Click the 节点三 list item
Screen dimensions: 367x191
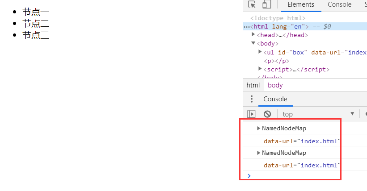pyautogui.click(x=36, y=35)
